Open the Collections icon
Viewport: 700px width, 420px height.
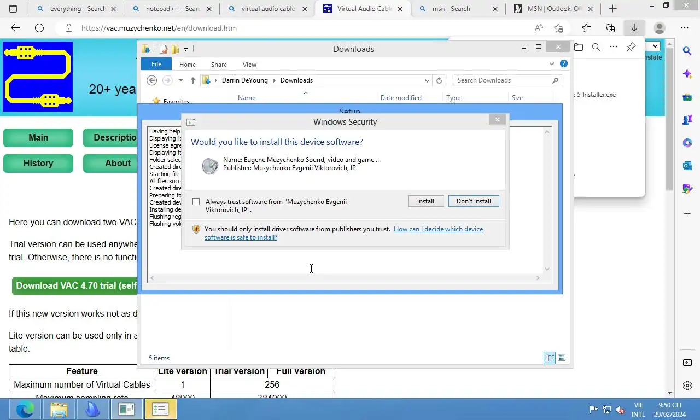[610, 28]
